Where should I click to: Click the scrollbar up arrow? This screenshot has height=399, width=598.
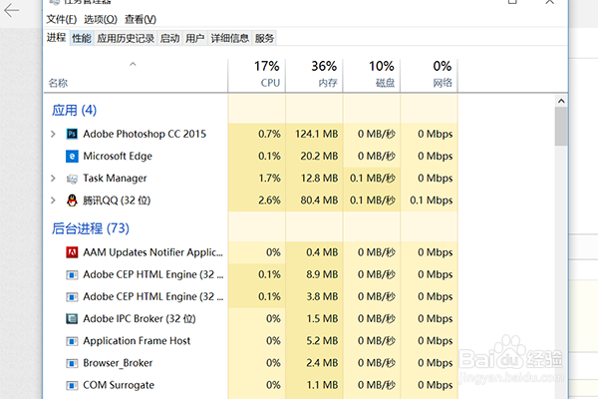(561, 101)
